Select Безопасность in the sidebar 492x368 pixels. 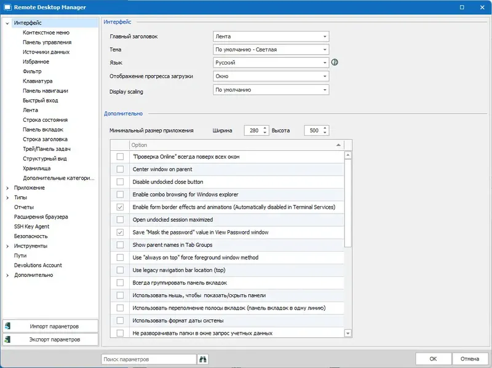[x=32, y=236]
